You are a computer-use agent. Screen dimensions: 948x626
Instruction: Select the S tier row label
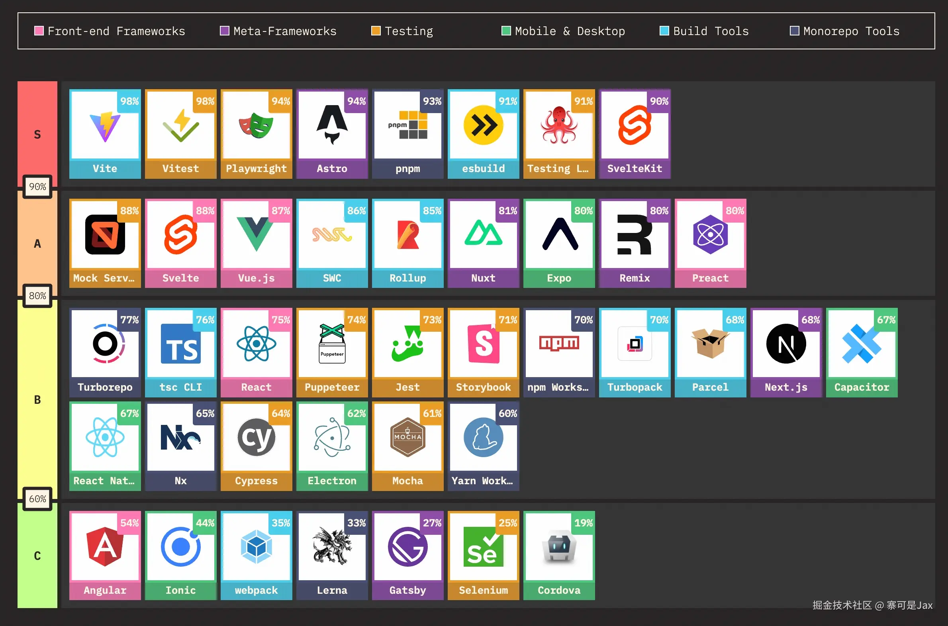[37, 135]
